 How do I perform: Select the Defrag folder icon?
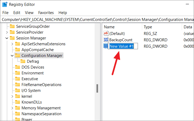point(23,61)
